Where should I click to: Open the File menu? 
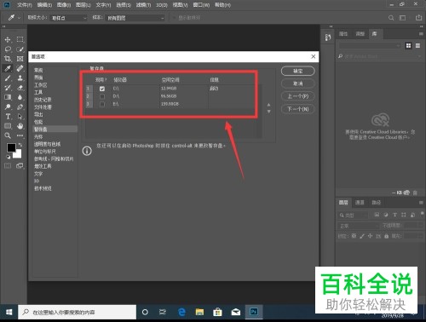pyautogui.click(x=25, y=5)
